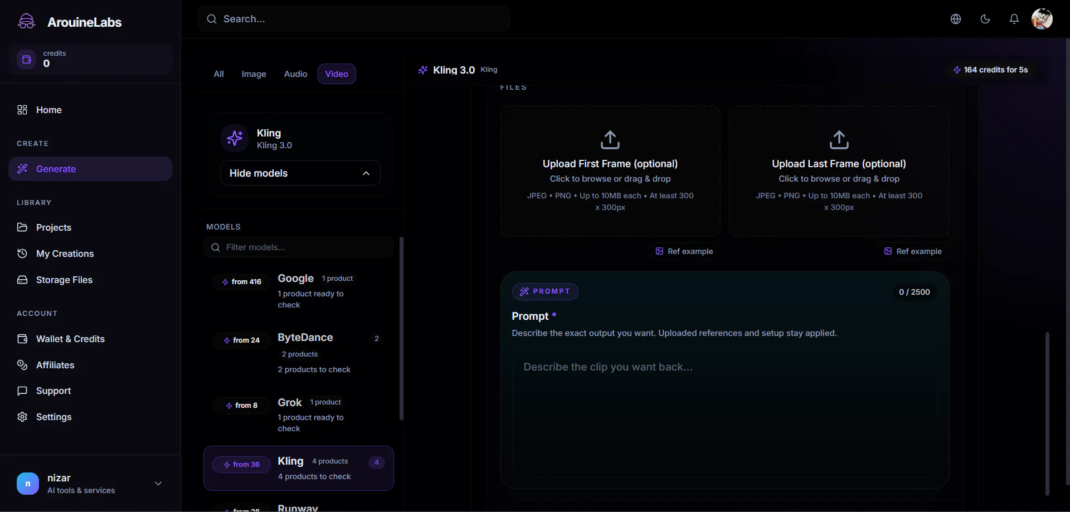Open Wallet & Credits
The height and width of the screenshot is (512, 1070).
click(x=90, y=339)
